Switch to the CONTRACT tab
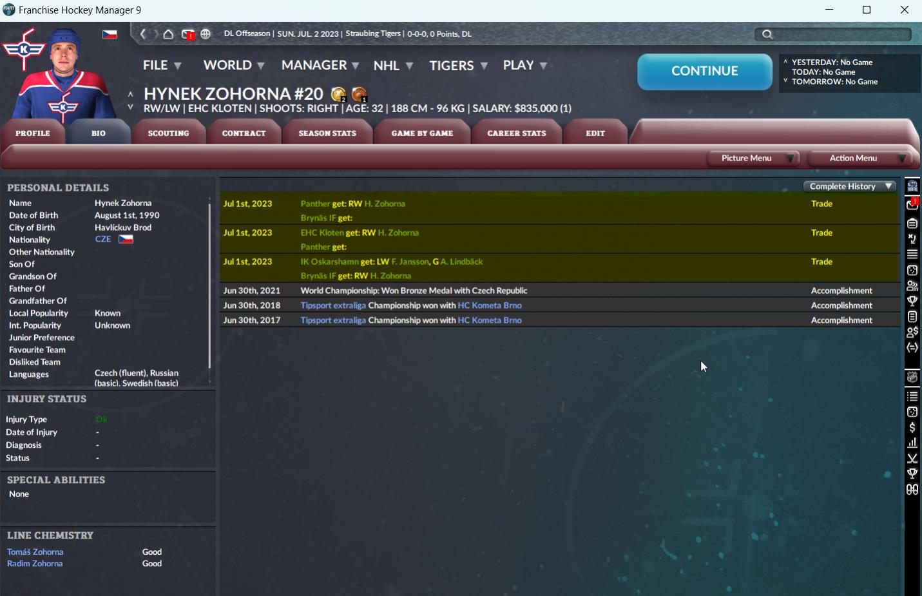The image size is (922, 596). pyautogui.click(x=244, y=133)
